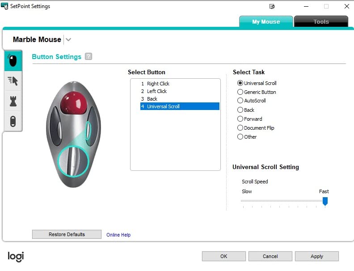
Task: Select the Document Flip radio option
Action: (x=240, y=128)
